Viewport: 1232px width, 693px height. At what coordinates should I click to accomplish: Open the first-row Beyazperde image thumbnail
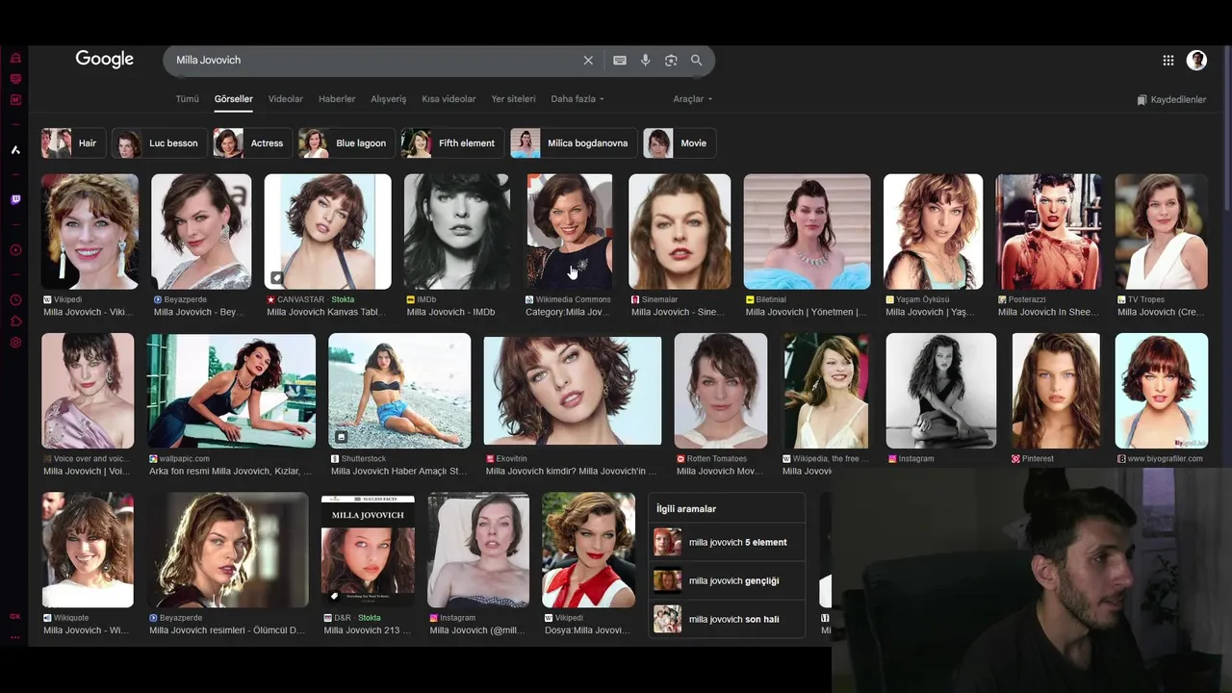tap(201, 232)
